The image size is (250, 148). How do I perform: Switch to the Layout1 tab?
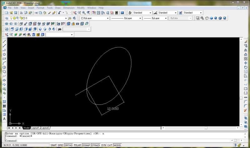(35, 128)
